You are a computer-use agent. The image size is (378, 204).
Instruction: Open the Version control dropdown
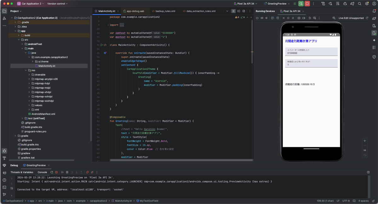(58, 4)
